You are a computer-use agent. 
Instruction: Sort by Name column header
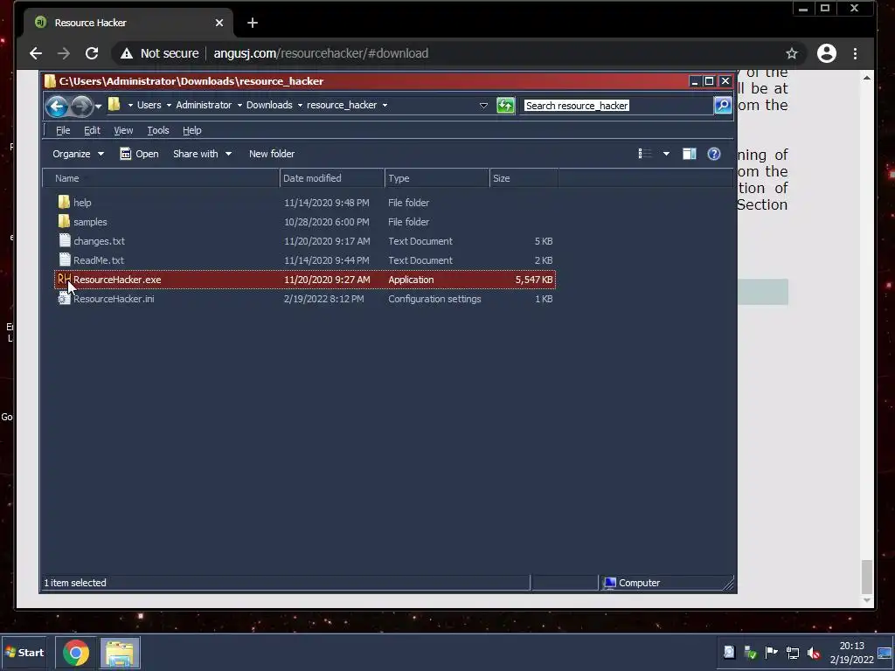pyautogui.click(x=161, y=178)
